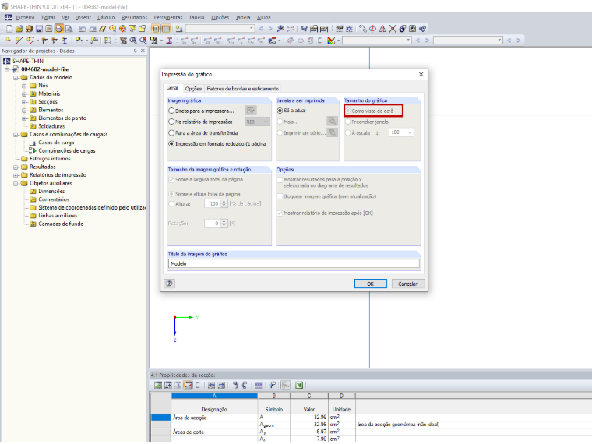Click the first table toolbar icon
The height and width of the screenshot is (444, 592).
coord(158,385)
